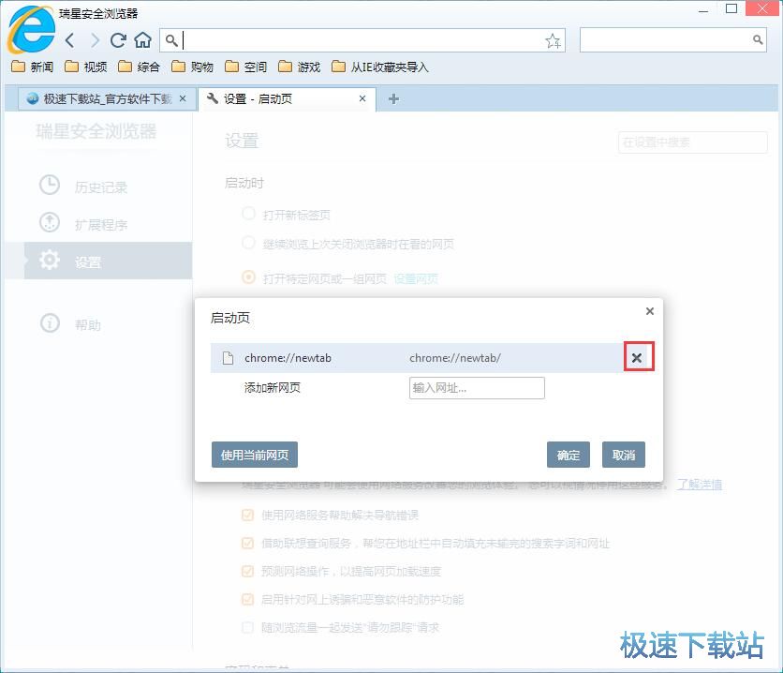This screenshot has height=673, width=783.
Task: Click the 设置网页 link
Action: (x=416, y=278)
